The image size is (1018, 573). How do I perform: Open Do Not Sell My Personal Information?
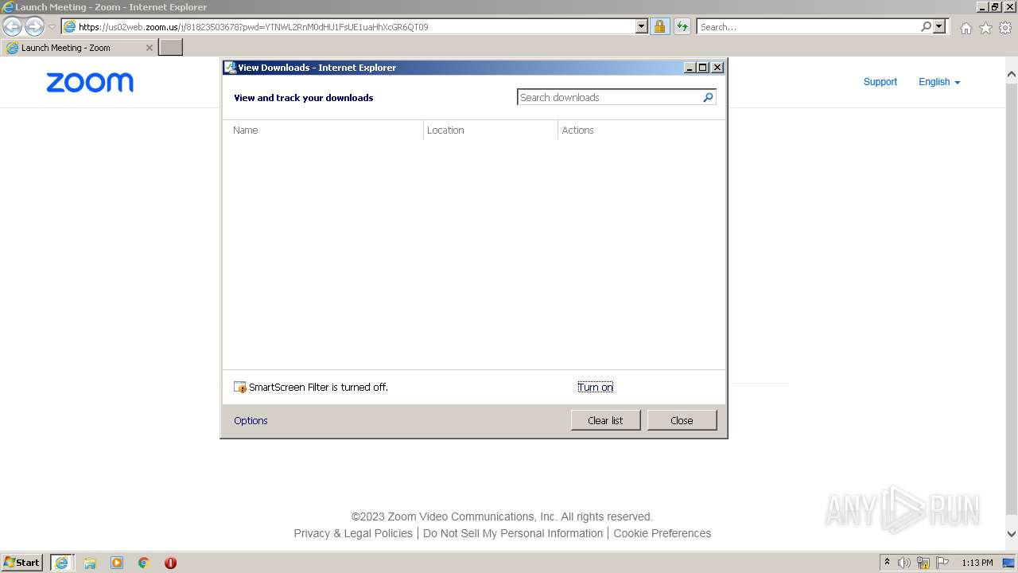click(513, 533)
